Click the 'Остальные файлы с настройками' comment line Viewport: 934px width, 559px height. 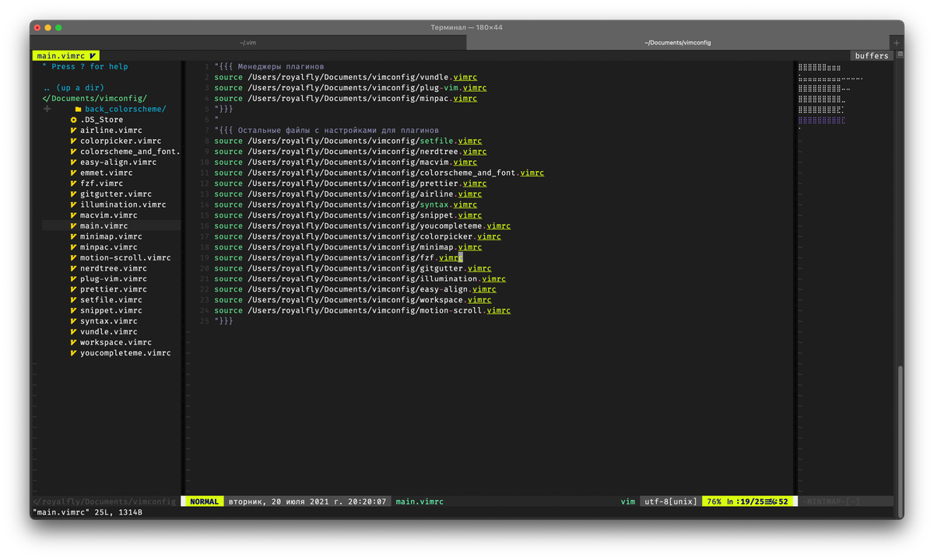(327, 131)
